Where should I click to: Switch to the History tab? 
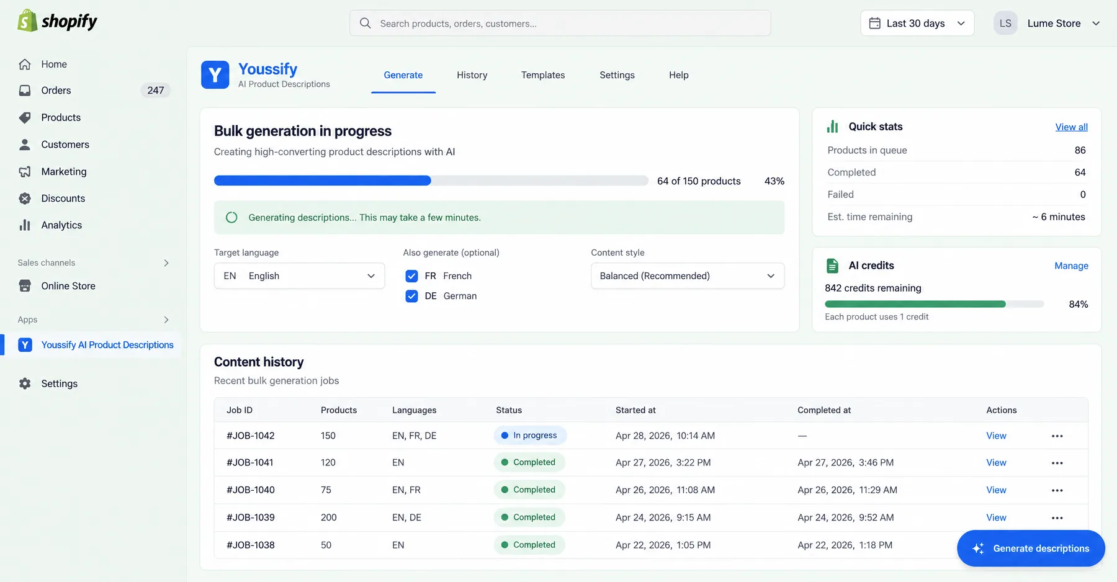tap(472, 75)
